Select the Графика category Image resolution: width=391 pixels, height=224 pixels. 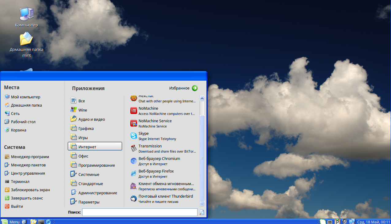click(86, 128)
